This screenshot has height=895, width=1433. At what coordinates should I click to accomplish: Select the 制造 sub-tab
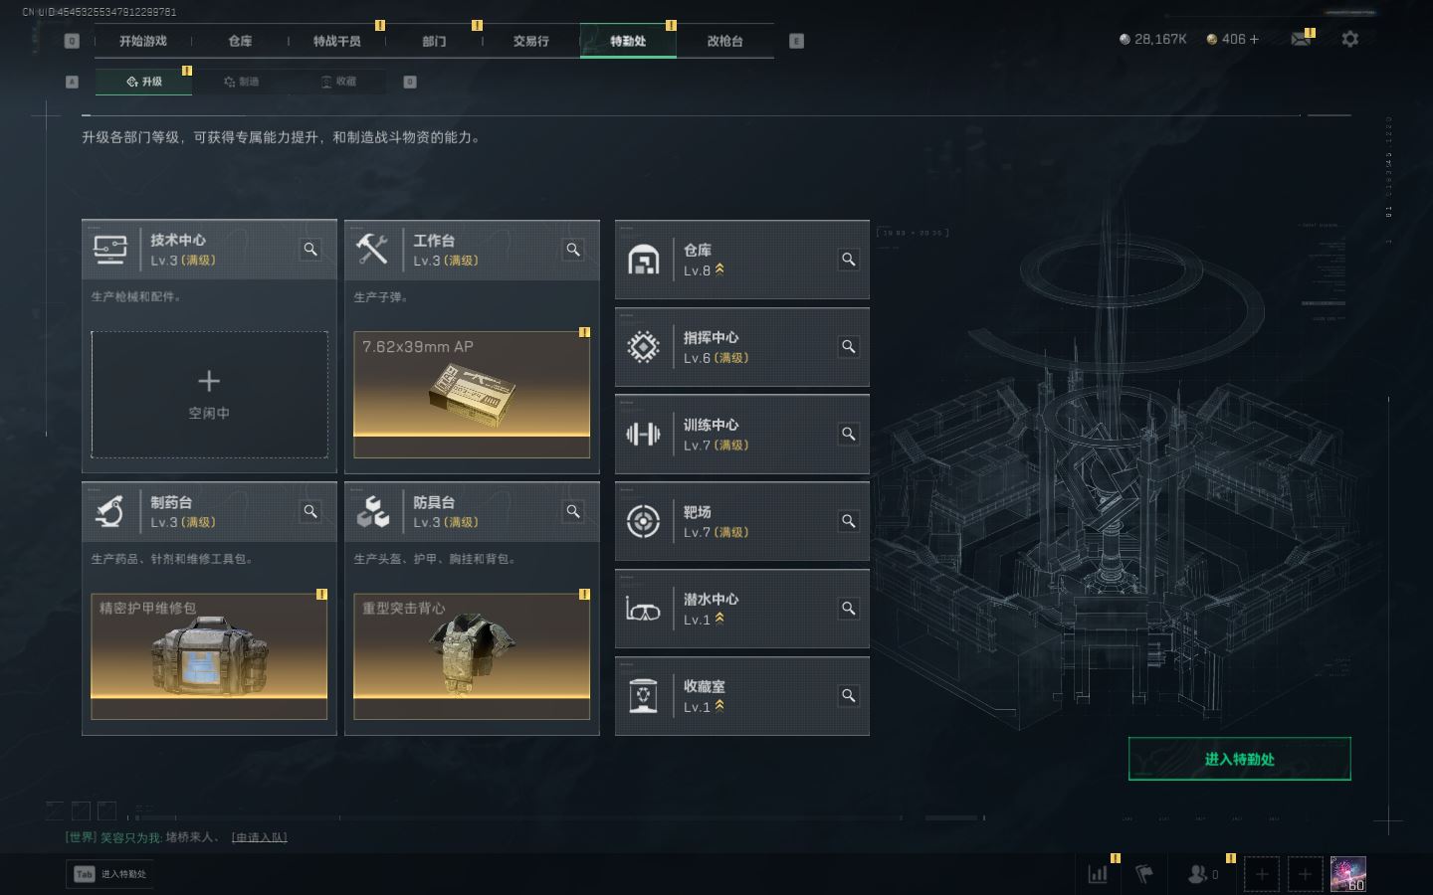point(241,82)
